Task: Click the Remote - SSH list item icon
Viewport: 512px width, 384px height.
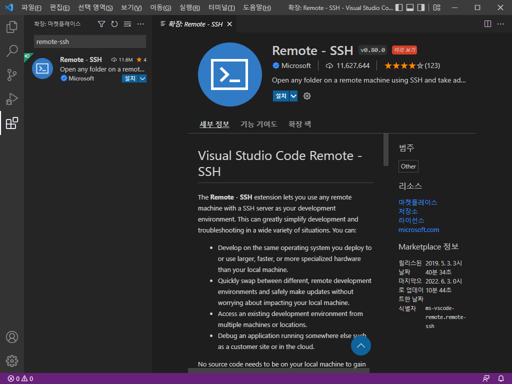Action: coord(42,68)
